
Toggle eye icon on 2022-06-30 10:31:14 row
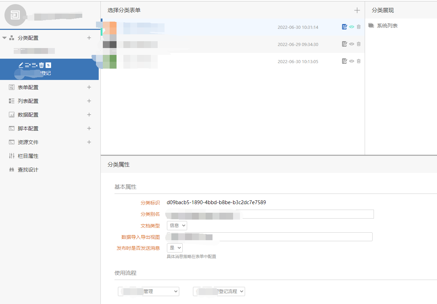(352, 27)
